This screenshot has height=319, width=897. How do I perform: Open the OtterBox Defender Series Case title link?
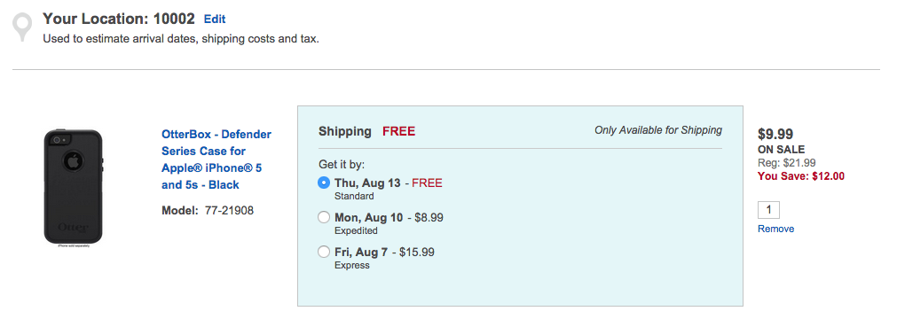point(216,159)
